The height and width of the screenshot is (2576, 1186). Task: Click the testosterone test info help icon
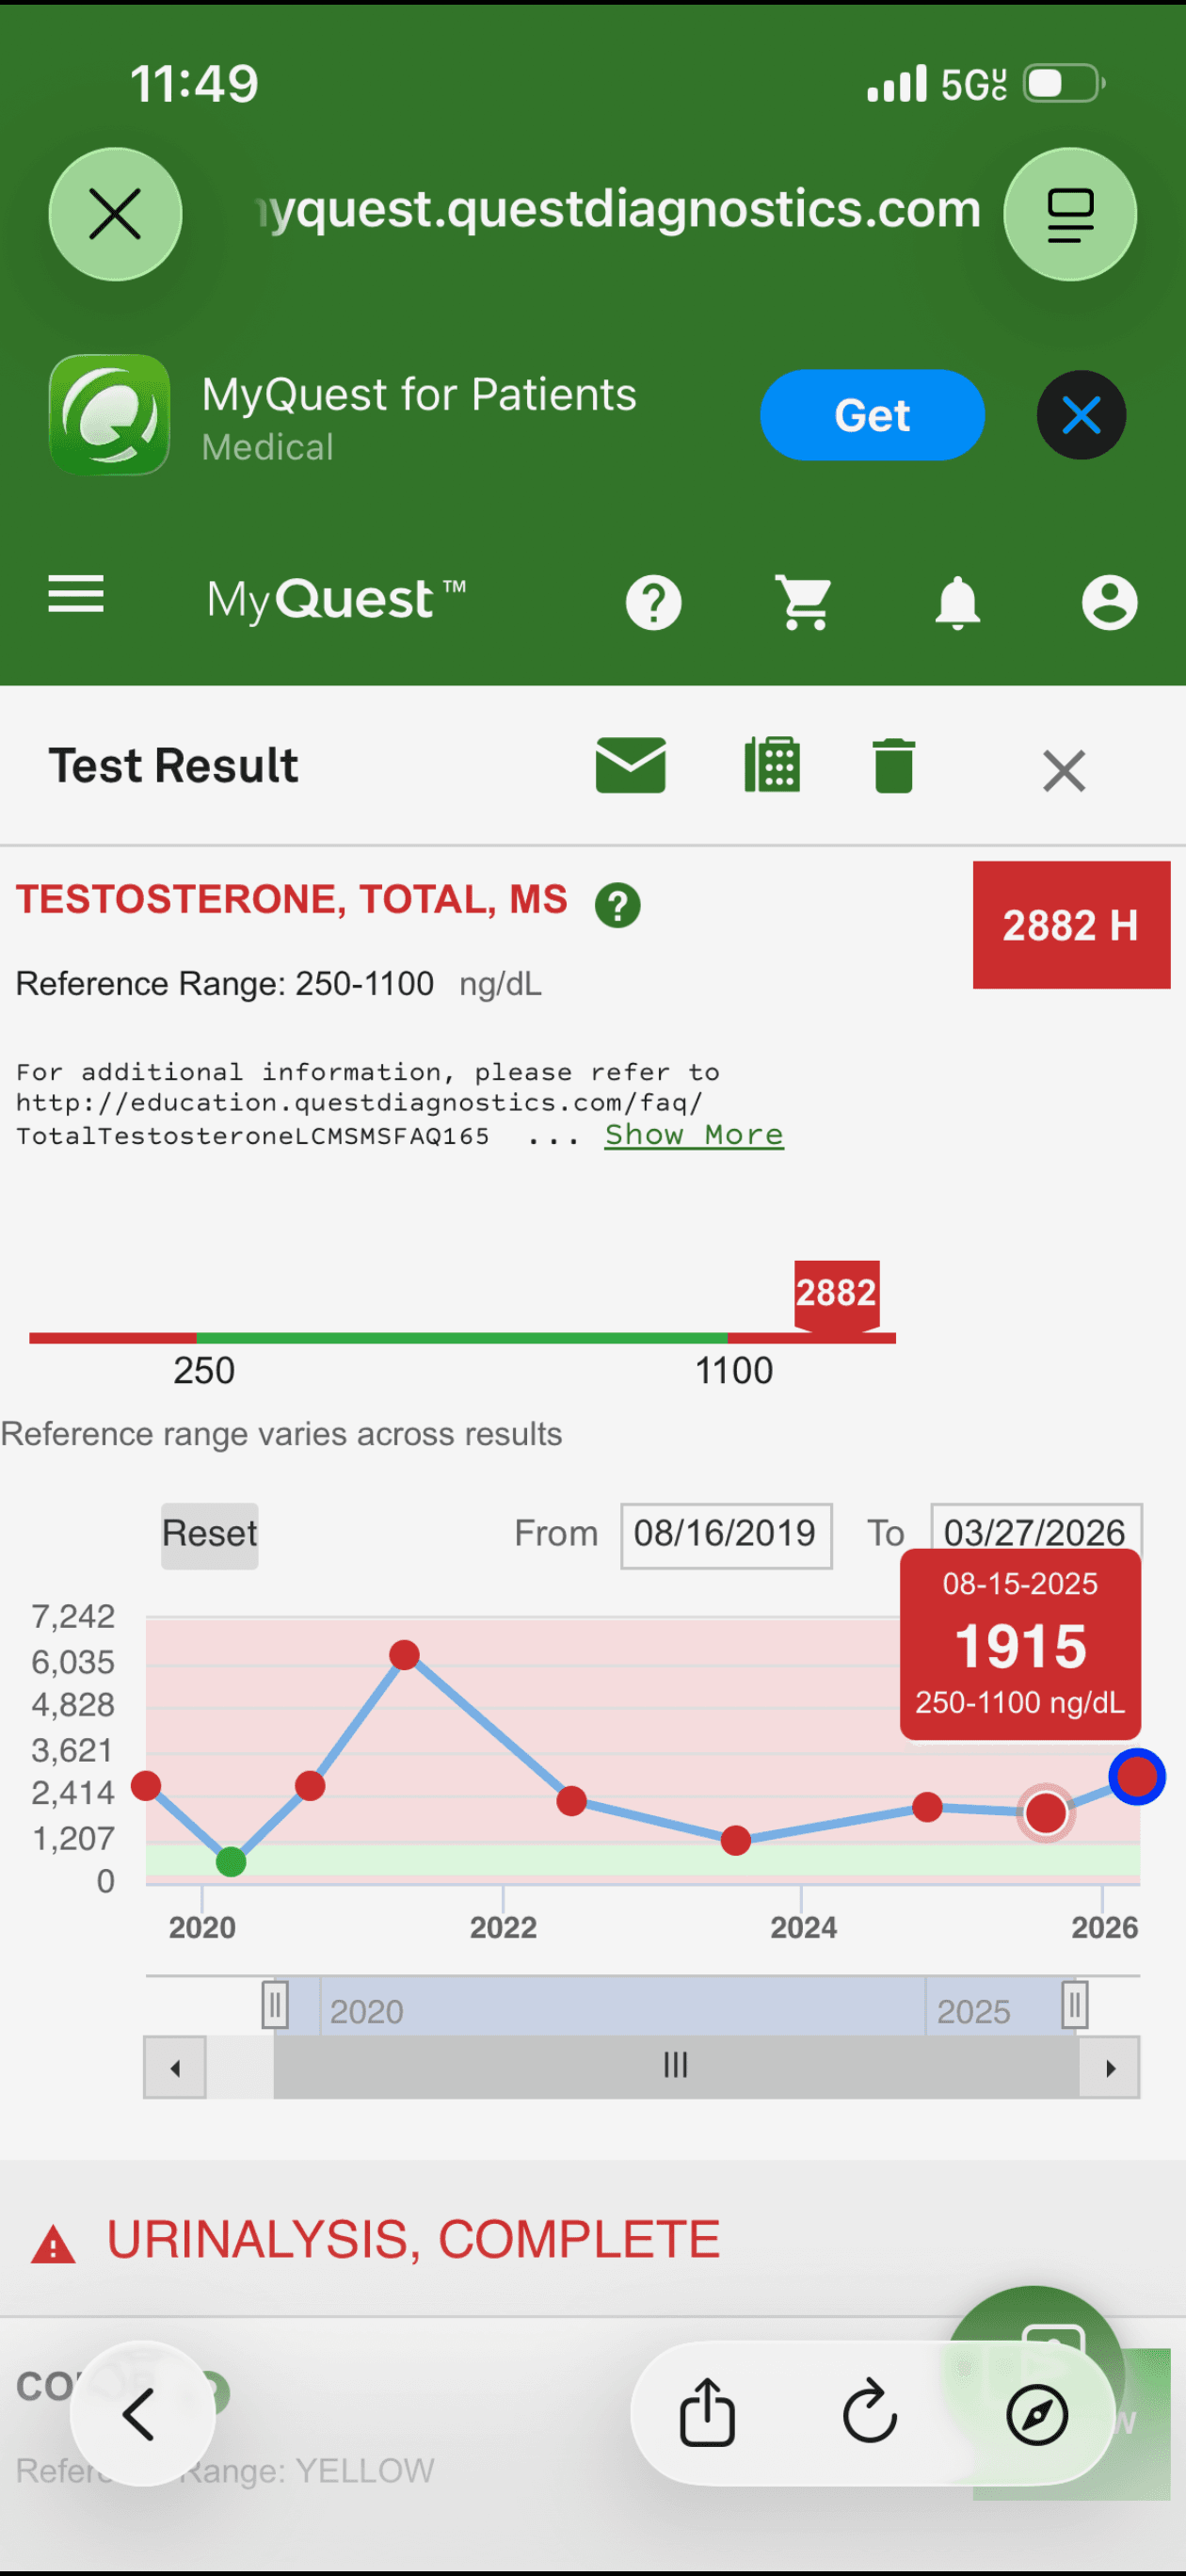coord(617,906)
